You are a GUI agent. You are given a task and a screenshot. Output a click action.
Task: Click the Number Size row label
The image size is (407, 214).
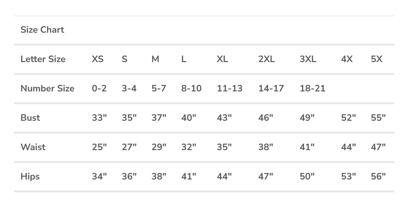tap(47, 89)
